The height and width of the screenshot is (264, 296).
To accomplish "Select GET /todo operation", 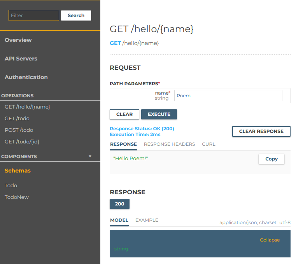I will coord(17,118).
